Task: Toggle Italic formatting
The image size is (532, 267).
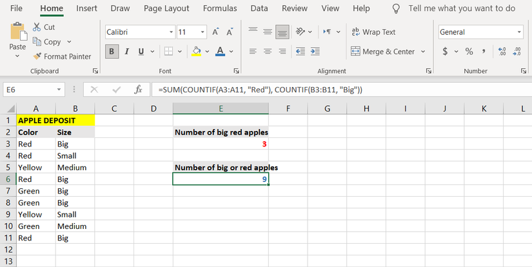Action: [x=126, y=51]
